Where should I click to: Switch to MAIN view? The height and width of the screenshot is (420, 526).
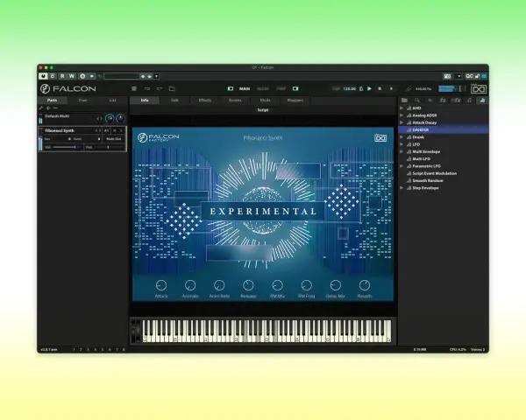[245, 88]
